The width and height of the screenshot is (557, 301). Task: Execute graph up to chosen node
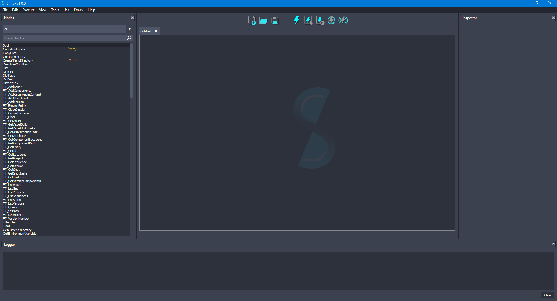320,20
